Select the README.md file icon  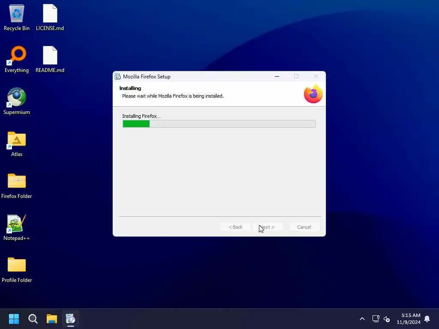[50, 59]
